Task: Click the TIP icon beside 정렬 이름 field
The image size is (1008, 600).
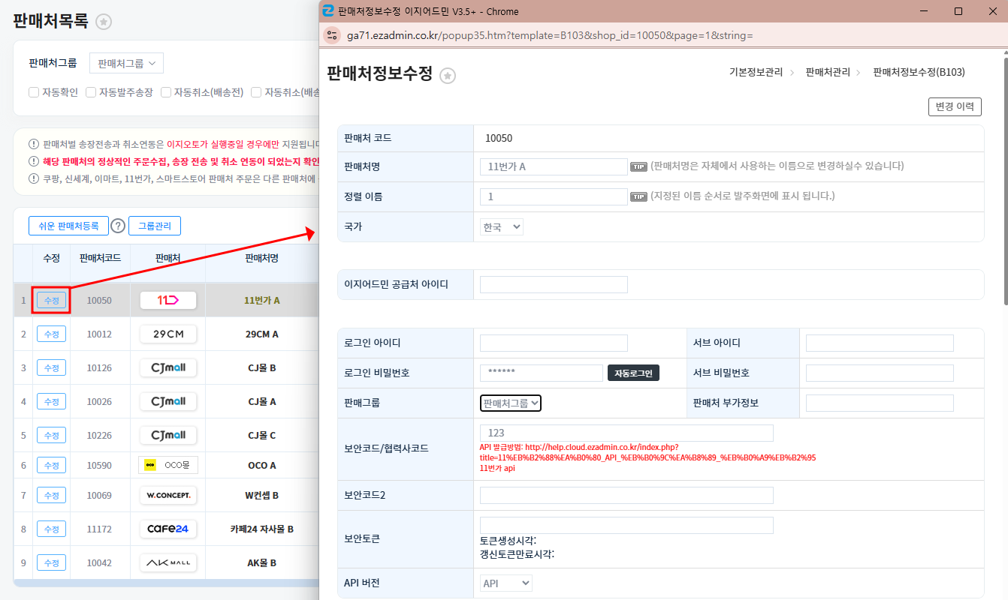Action: pyautogui.click(x=638, y=196)
